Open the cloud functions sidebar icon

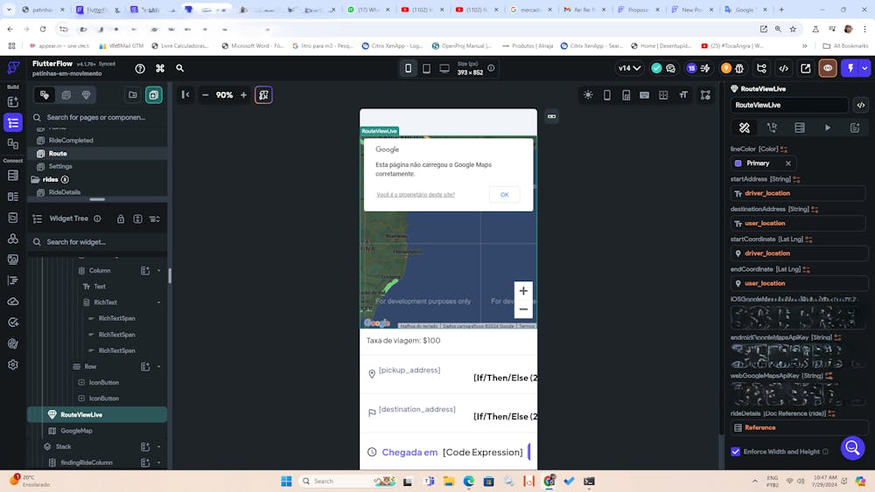[13, 301]
